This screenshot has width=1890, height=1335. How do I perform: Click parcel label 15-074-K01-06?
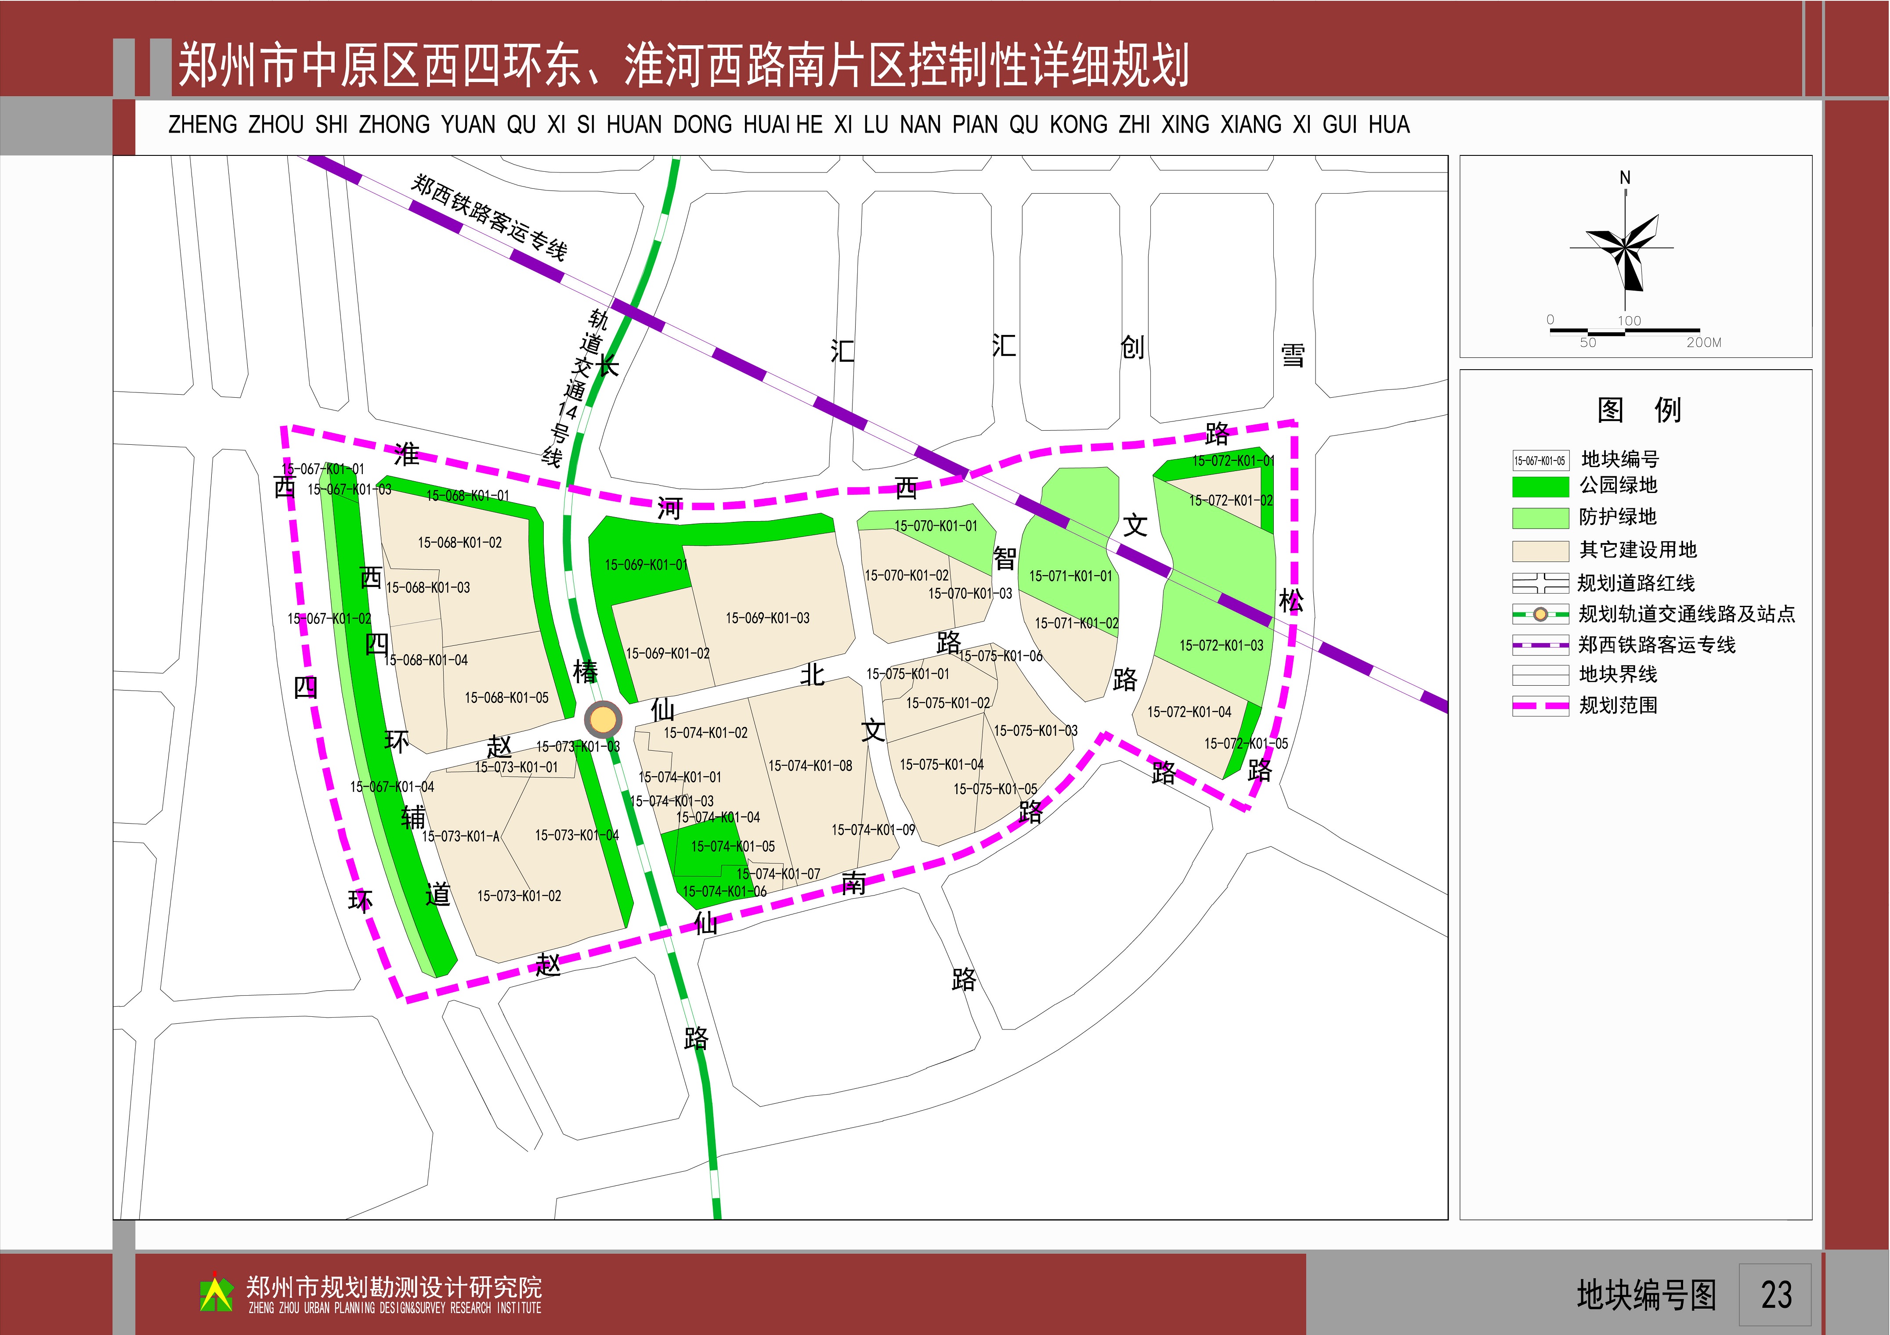click(x=724, y=892)
